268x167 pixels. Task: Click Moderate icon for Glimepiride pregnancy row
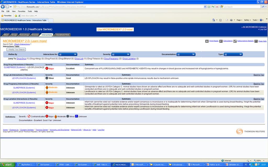point(47,87)
